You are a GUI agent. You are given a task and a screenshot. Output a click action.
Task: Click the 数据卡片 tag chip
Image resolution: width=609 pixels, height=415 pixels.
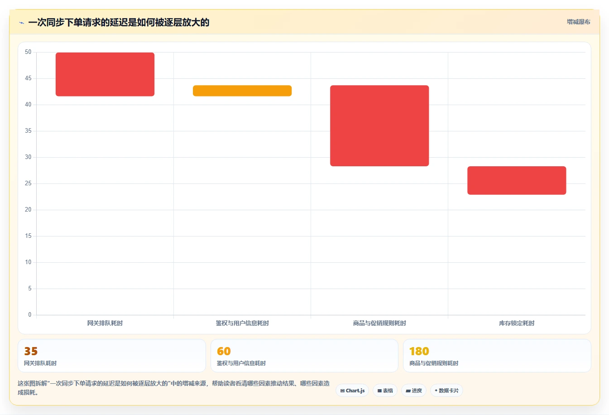tap(446, 391)
